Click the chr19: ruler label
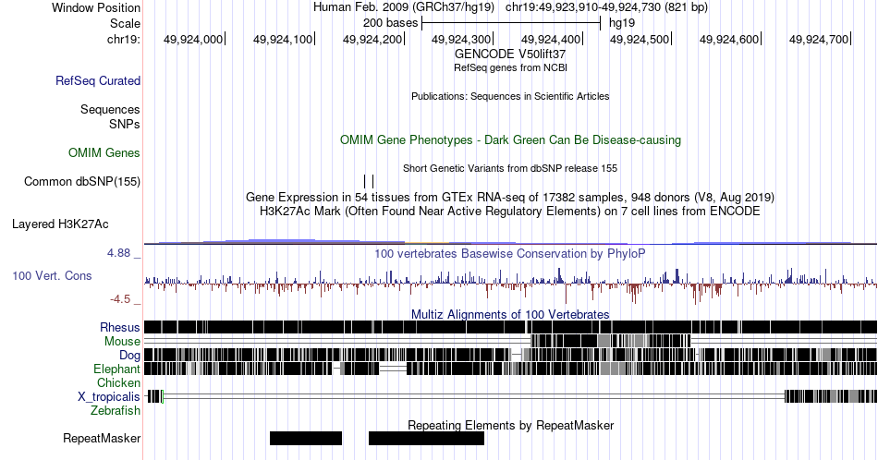This screenshot has height=460, width=878. click(x=124, y=39)
